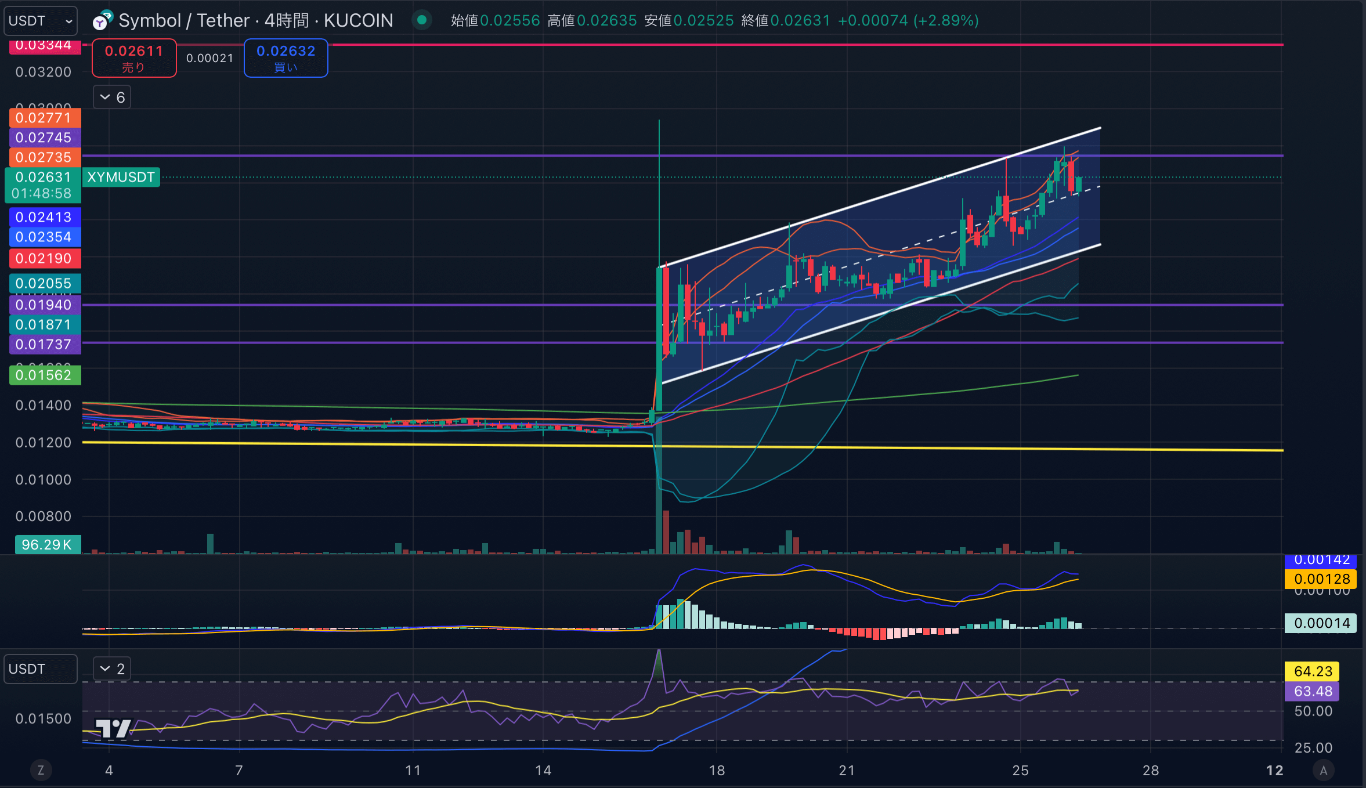Screen dimensions: 1366x788
Task: Click the 0.02055 teal price label
Action: coord(45,283)
